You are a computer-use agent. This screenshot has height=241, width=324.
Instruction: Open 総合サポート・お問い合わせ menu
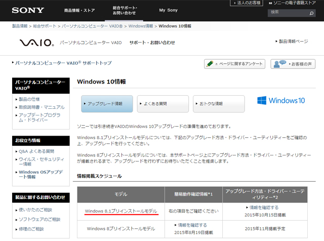click(x=125, y=10)
